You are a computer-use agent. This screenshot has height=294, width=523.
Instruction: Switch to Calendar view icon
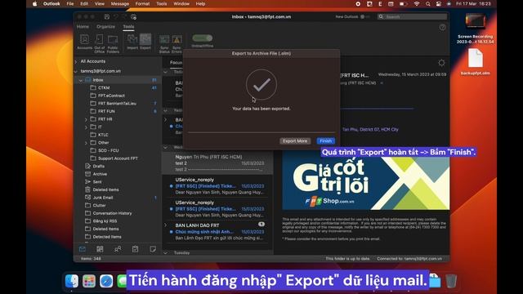tap(100, 249)
